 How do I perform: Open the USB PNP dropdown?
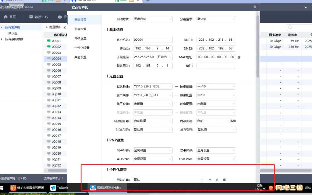(216, 159)
